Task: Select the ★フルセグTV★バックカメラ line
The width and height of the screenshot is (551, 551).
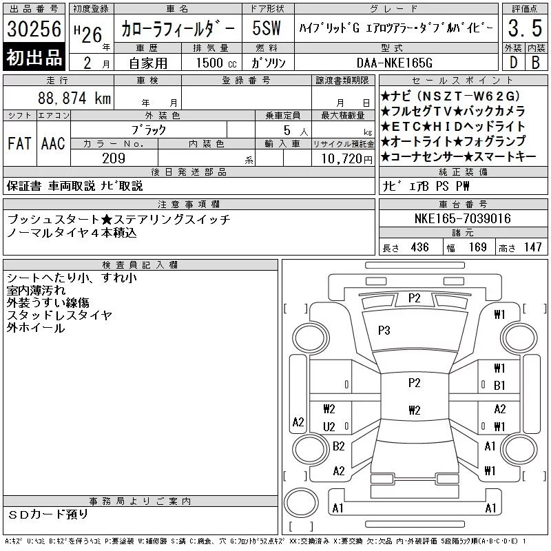Action: tap(453, 112)
